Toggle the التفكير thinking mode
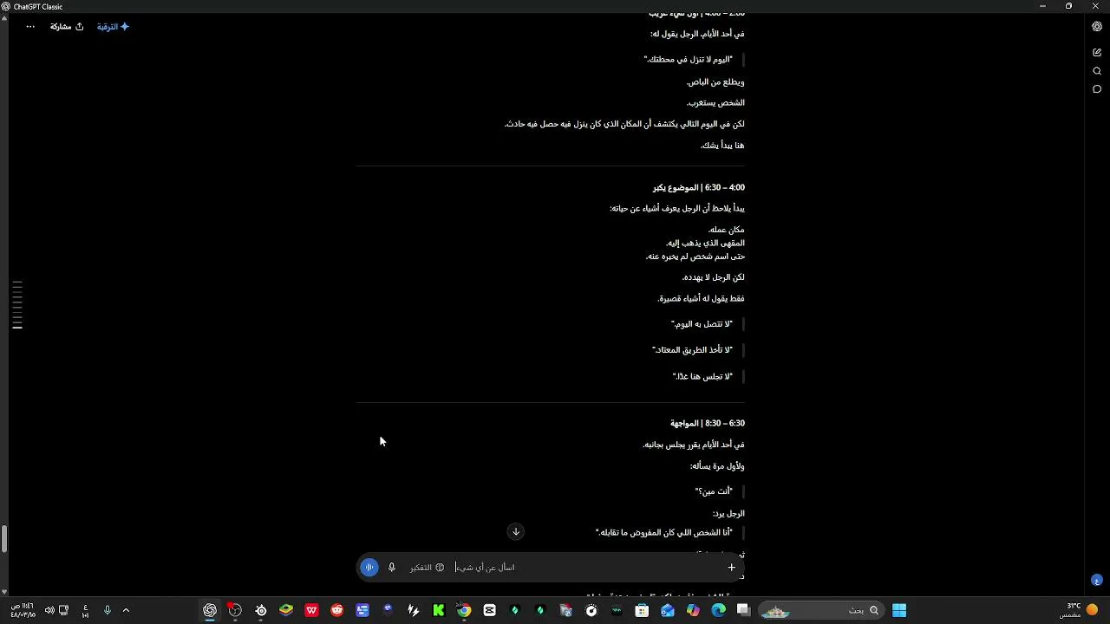 coord(427,568)
